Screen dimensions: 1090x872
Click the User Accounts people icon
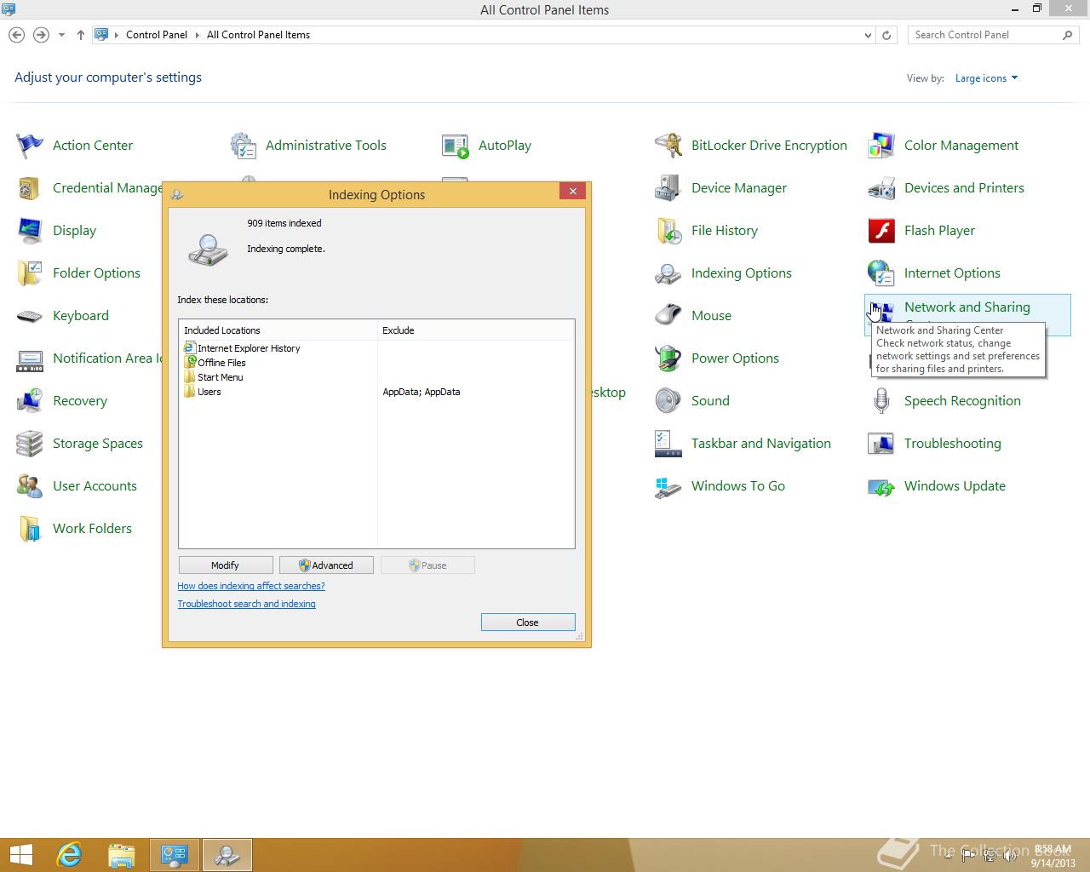coord(30,486)
